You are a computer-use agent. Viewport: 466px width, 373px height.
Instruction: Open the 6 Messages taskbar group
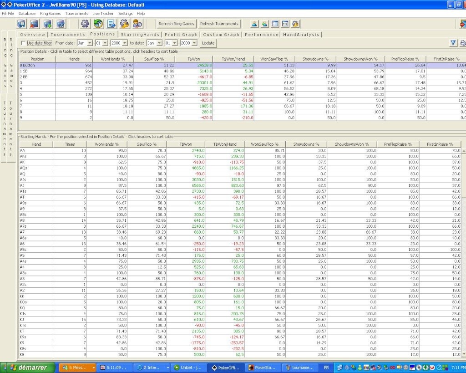[x=77, y=368]
